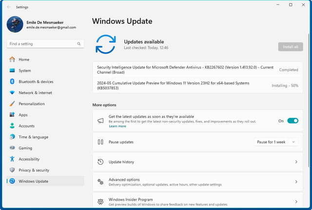This screenshot has height=210, width=312.
Task: Click the Emile De Mesmaeker account name
Action: [x=45, y=22]
